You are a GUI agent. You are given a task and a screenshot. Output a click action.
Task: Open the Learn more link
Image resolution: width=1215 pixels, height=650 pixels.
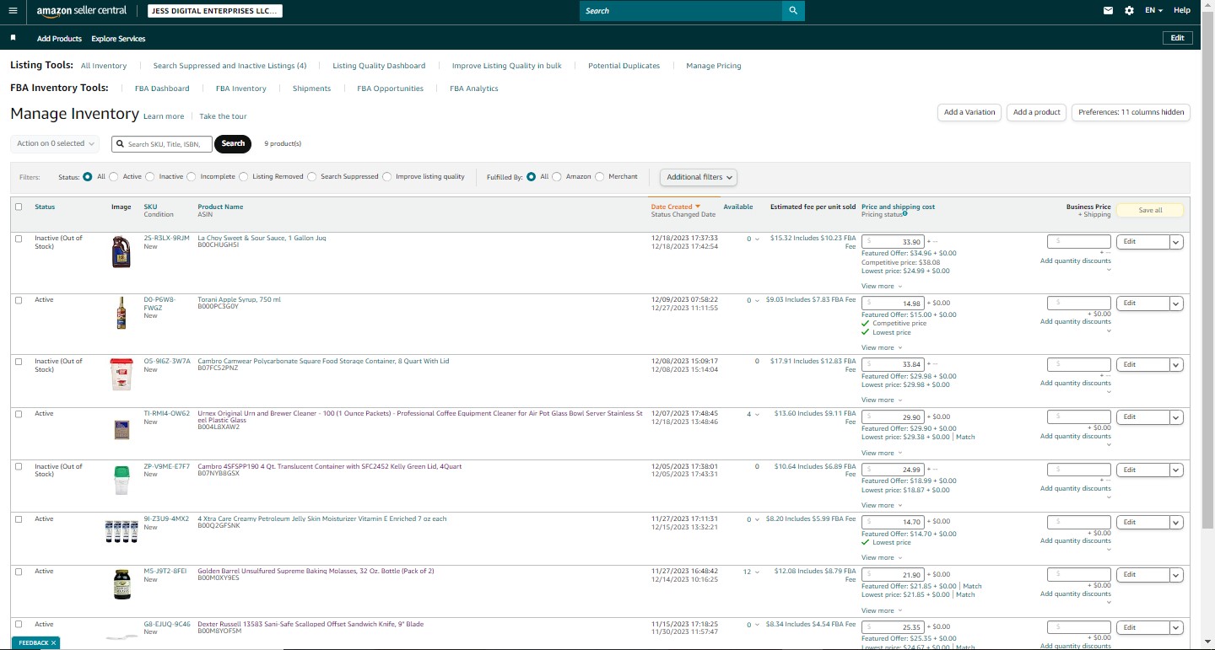tap(164, 116)
